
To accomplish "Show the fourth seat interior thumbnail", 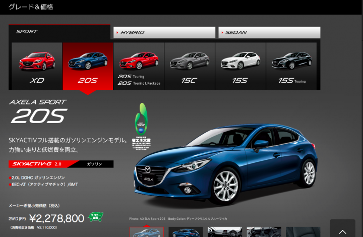I will [264, 232].
